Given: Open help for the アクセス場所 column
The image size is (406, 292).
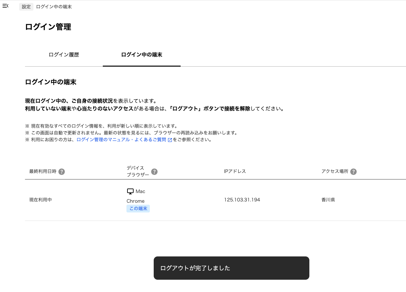Looking at the screenshot, I should coord(353,172).
